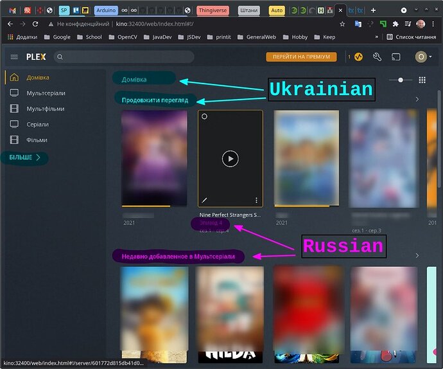Click the Домівка home icon in sidebar
The image size is (443, 369).
point(14,77)
